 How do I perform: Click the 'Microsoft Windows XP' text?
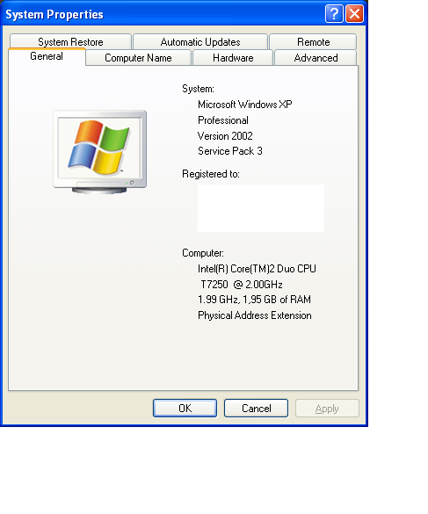244,105
